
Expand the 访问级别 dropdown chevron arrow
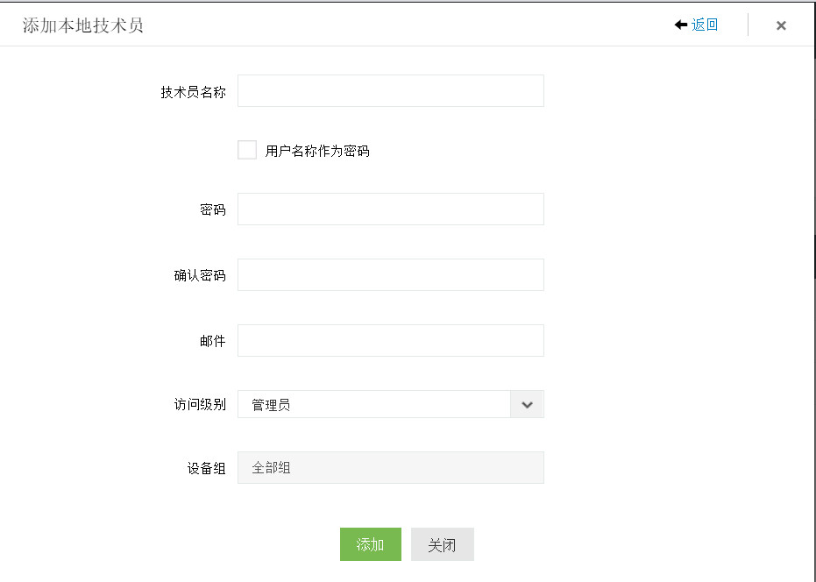pyautogui.click(x=527, y=405)
